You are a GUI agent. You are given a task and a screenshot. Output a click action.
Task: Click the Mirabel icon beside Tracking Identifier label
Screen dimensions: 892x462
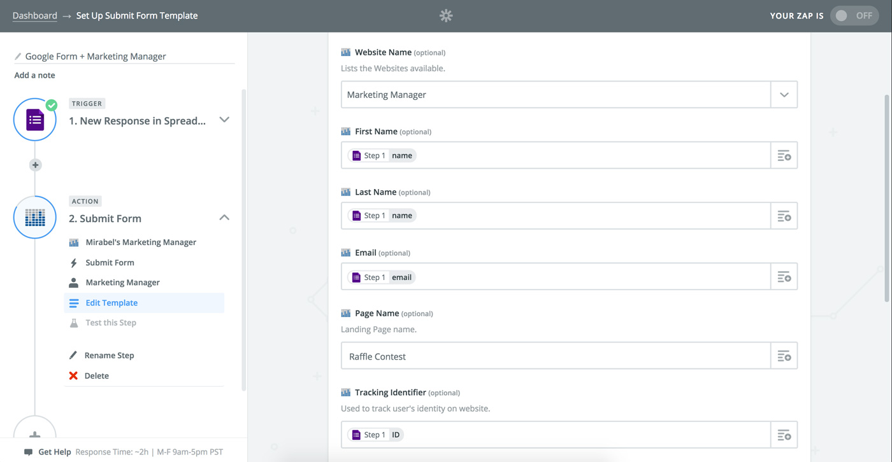[345, 392]
